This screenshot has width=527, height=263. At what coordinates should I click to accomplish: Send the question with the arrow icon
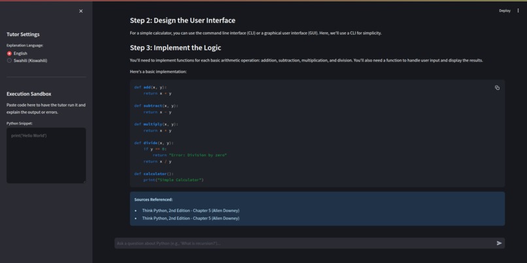click(x=499, y=243)
